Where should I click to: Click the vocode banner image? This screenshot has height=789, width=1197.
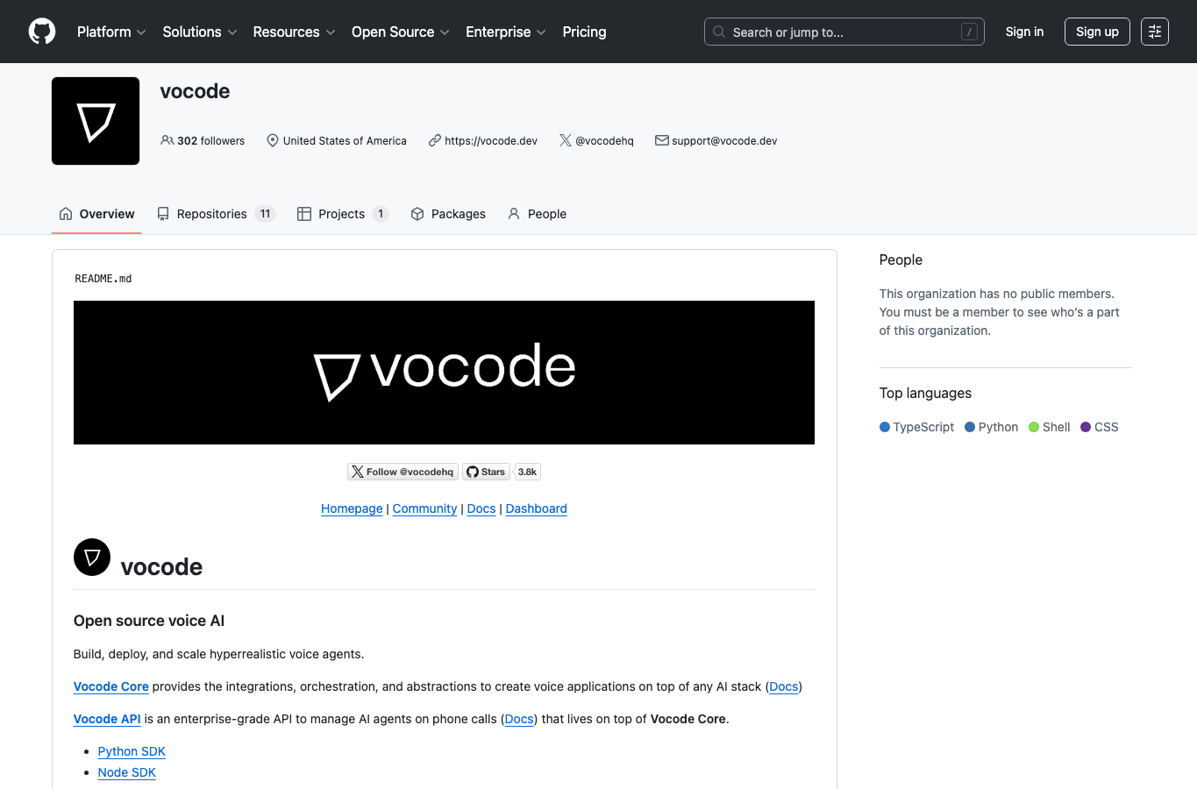coord(444,373)
